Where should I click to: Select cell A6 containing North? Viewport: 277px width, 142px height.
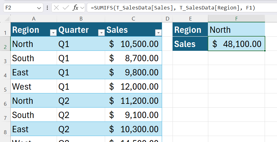point(34,100)
